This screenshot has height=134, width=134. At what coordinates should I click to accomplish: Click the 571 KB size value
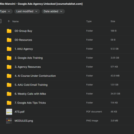point(114,67)
